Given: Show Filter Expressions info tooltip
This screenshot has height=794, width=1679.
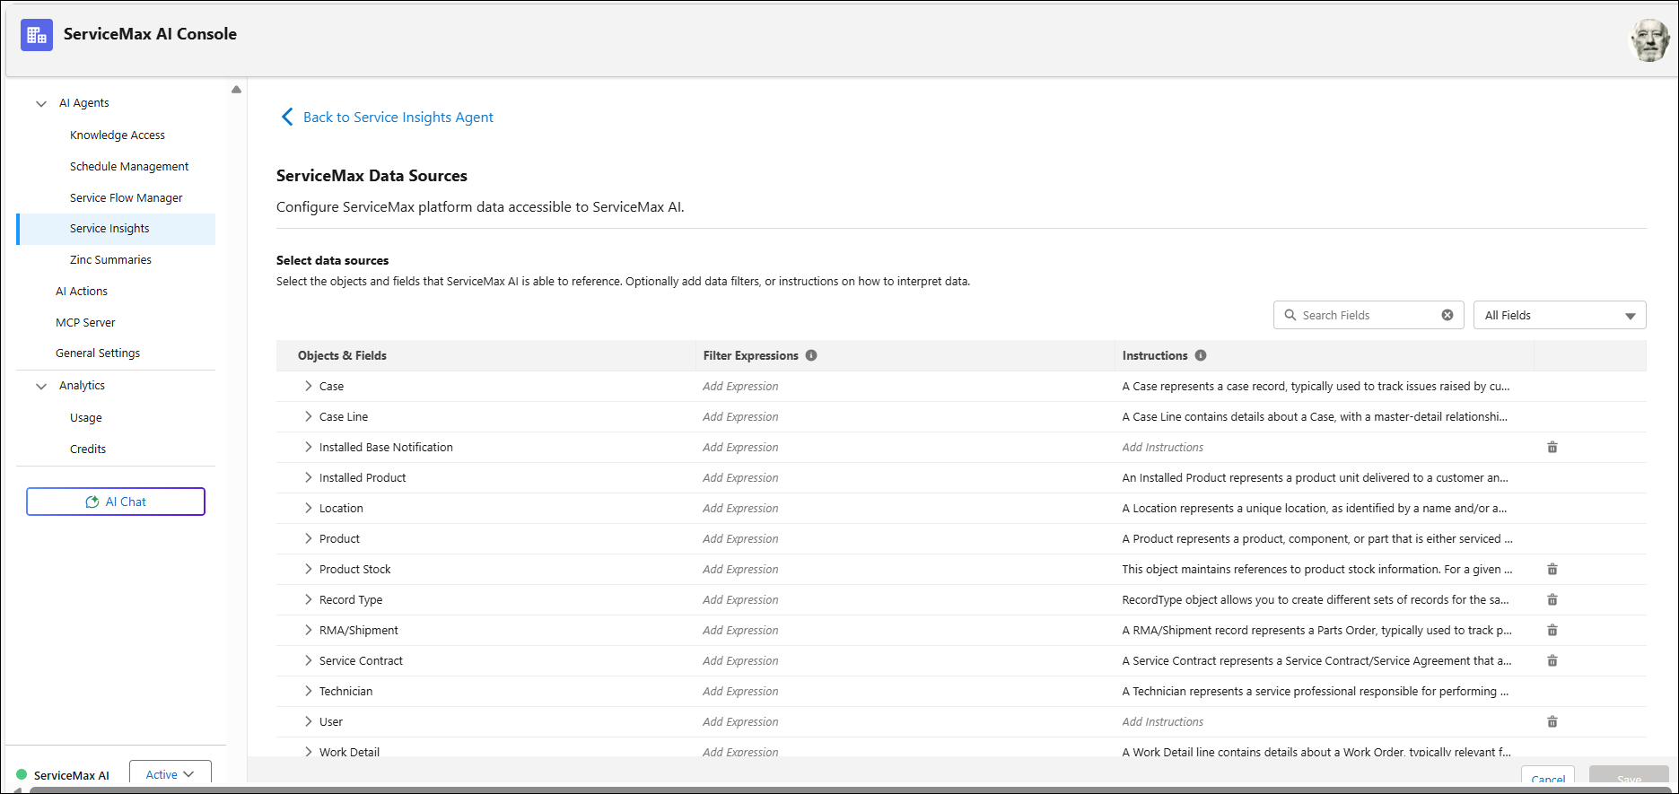Looking at the screenshot, I should pyautogui.click(x=811, y=355).
